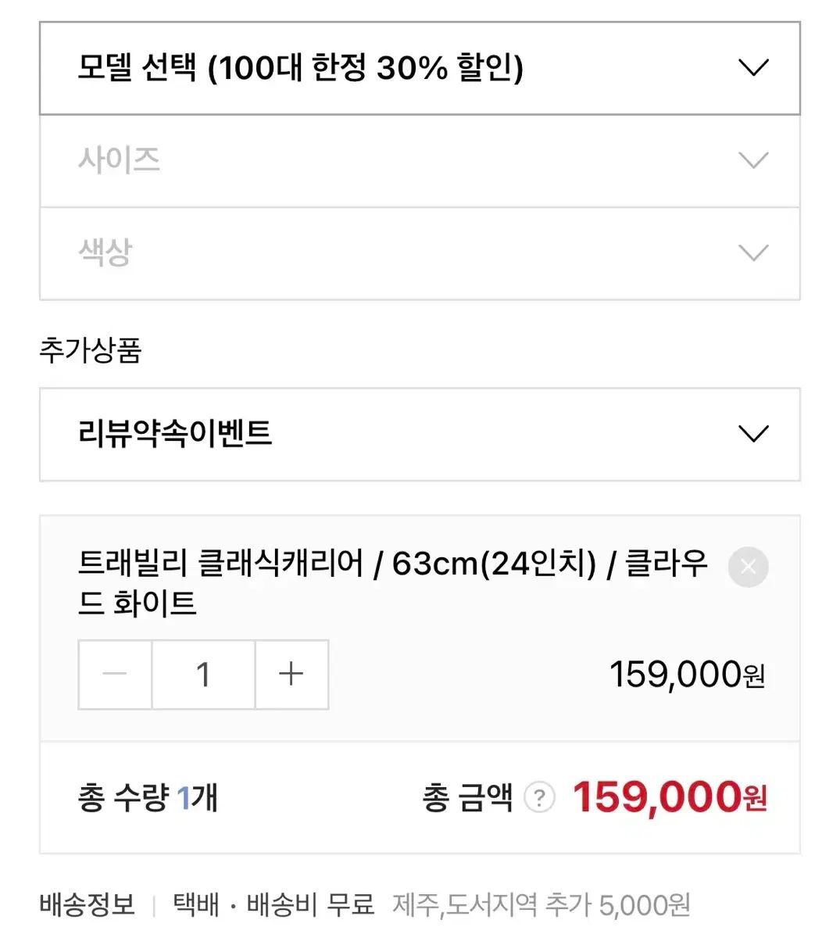This screenshot has height=938, width=840.
Task: Remove the 트래빌리 클래식캐리어 selected item
Action: coord(748,567)
